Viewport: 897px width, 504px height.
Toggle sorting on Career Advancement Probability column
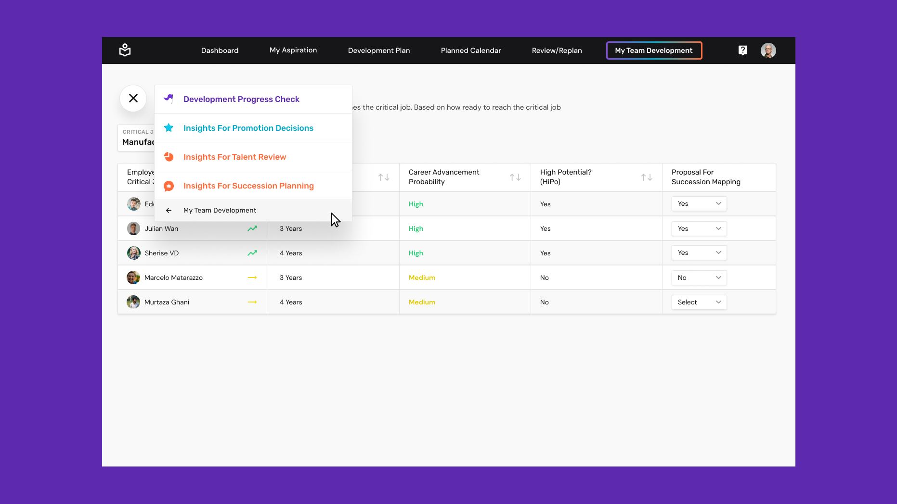pyautogui.click(x=515, y=177)
